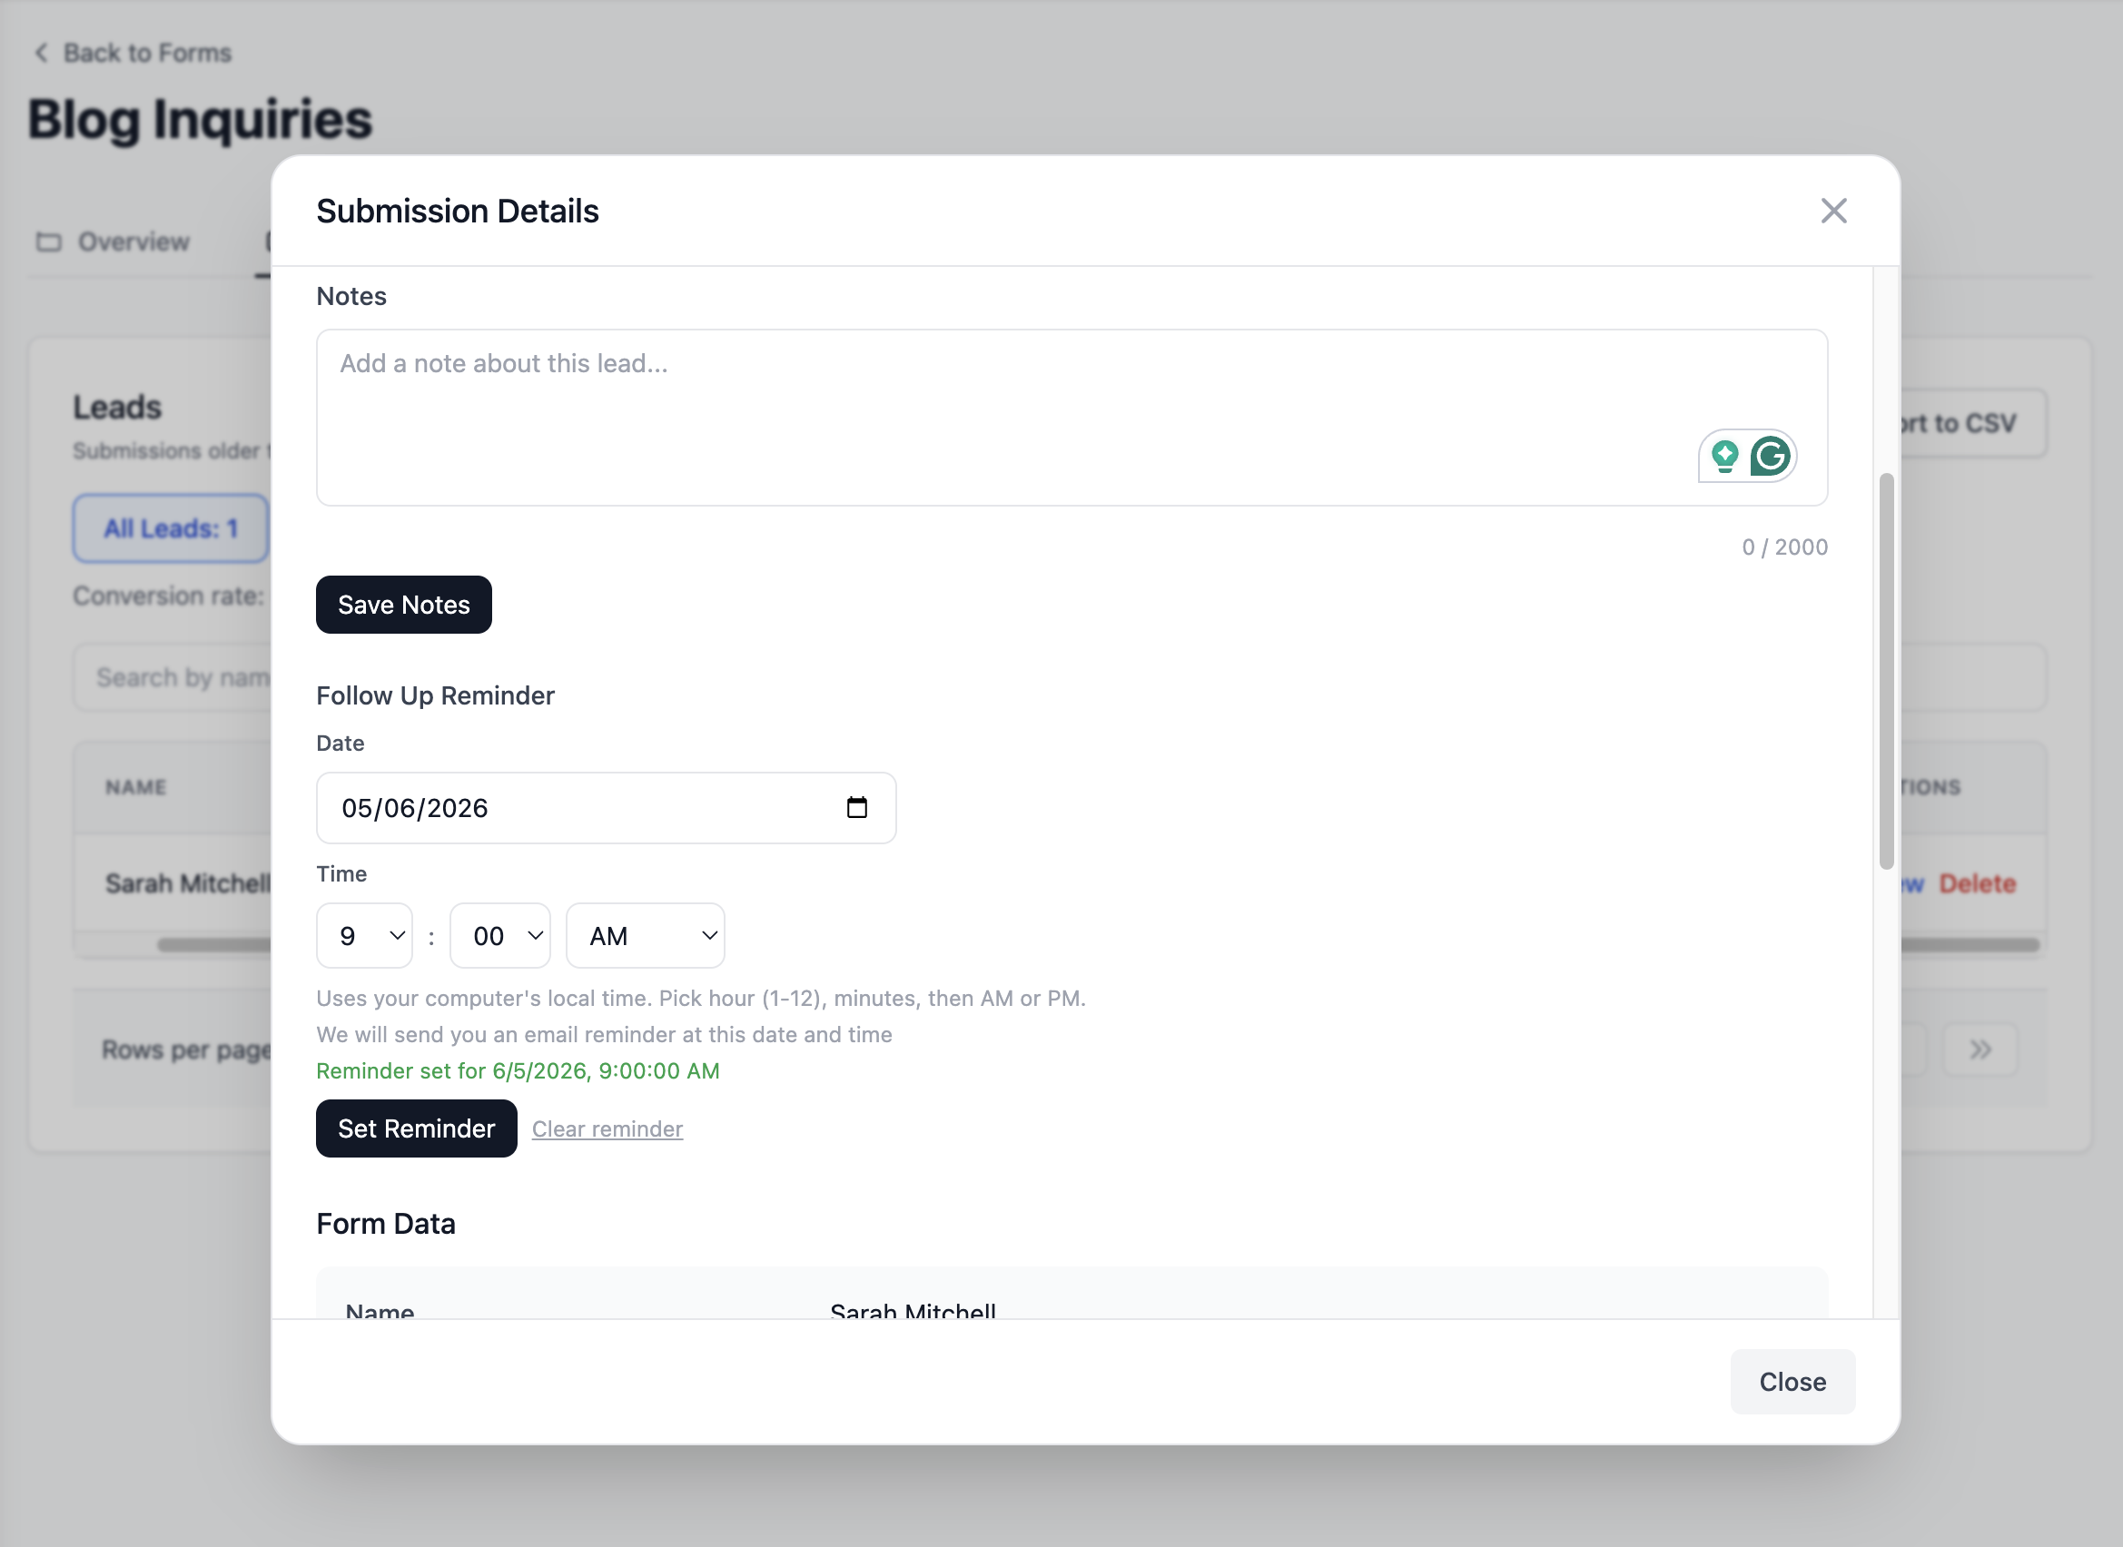Click the Close button in the dialog footer
Screen dimensions: 2123x1547
[1792, 1381]
